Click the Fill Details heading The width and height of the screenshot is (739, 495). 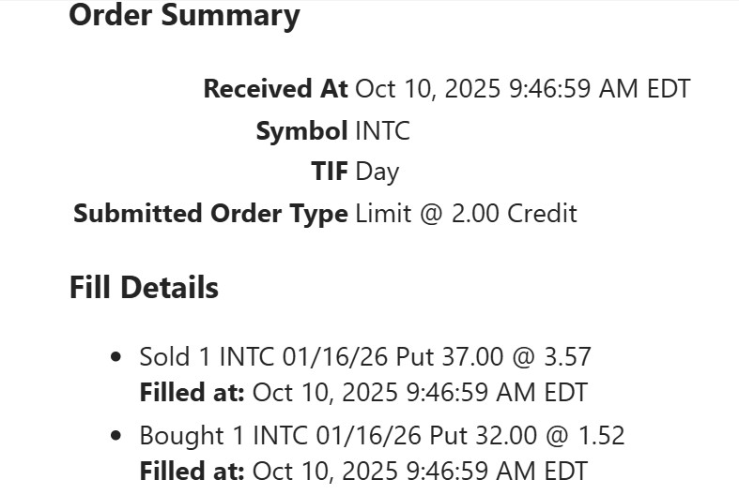click(x=144, y=288)
